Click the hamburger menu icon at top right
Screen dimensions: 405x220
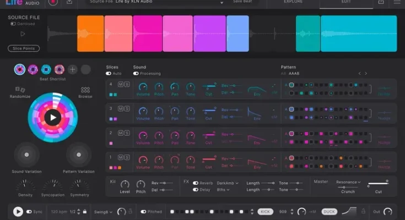(397, 2)
